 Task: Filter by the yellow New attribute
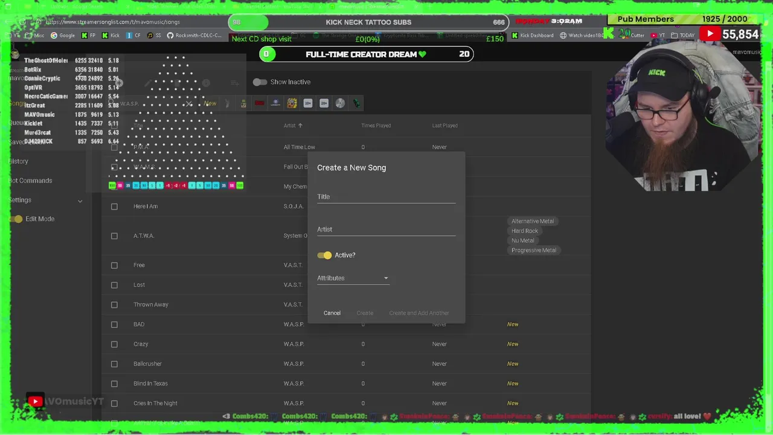coord(210,103)
